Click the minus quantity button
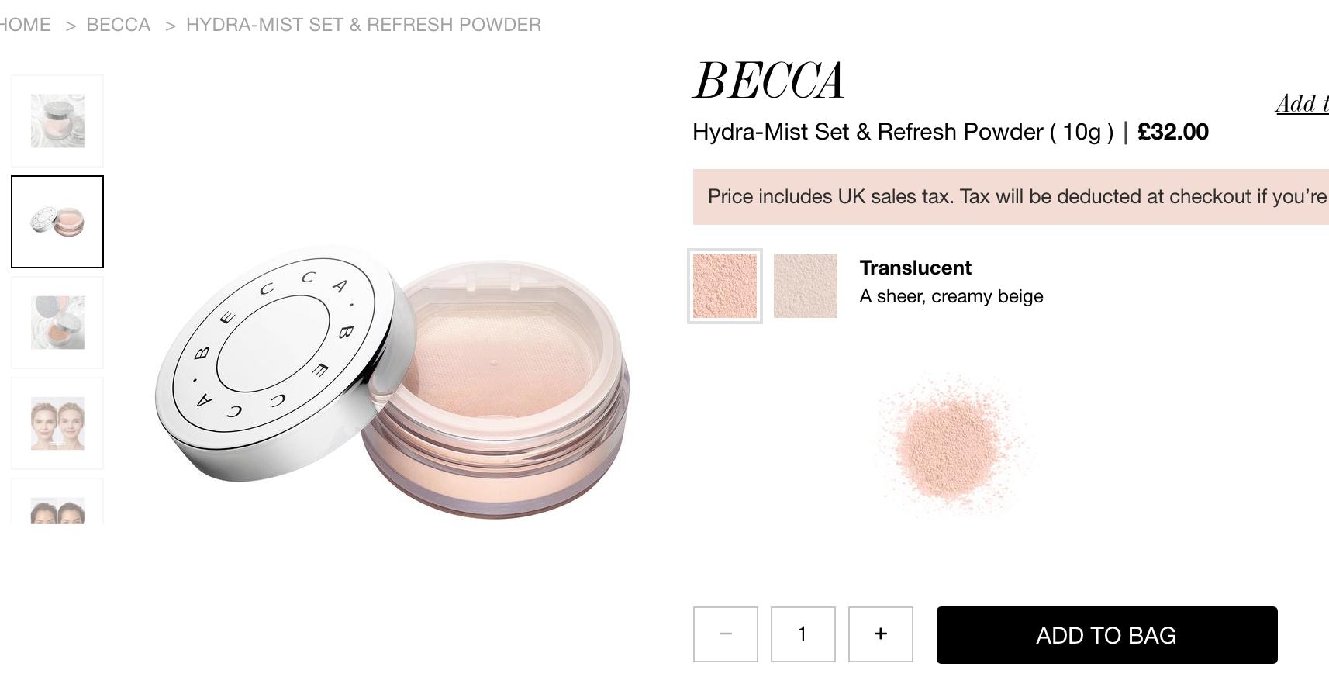The image size is (1329, 684). click(725, 634)
